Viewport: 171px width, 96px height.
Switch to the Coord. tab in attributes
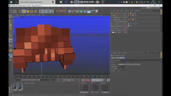(x=118, y=58)
